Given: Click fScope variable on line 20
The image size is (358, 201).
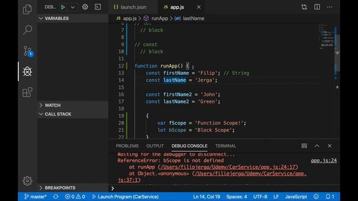Looking at the screenshot, I should (177, 123).
